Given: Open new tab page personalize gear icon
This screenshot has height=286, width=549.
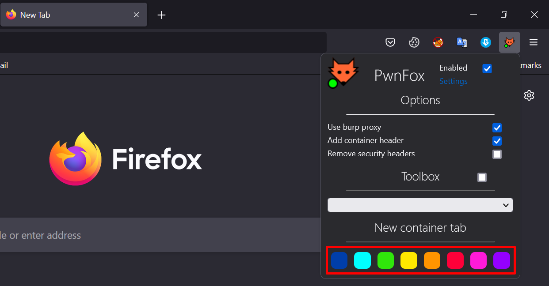Looking at the screenshot, I should click(529, 95).
